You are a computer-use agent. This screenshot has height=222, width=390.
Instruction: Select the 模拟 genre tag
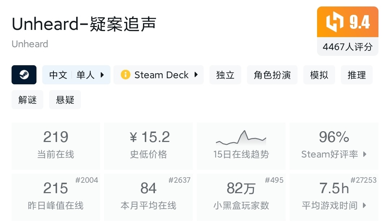coord(319,75)
